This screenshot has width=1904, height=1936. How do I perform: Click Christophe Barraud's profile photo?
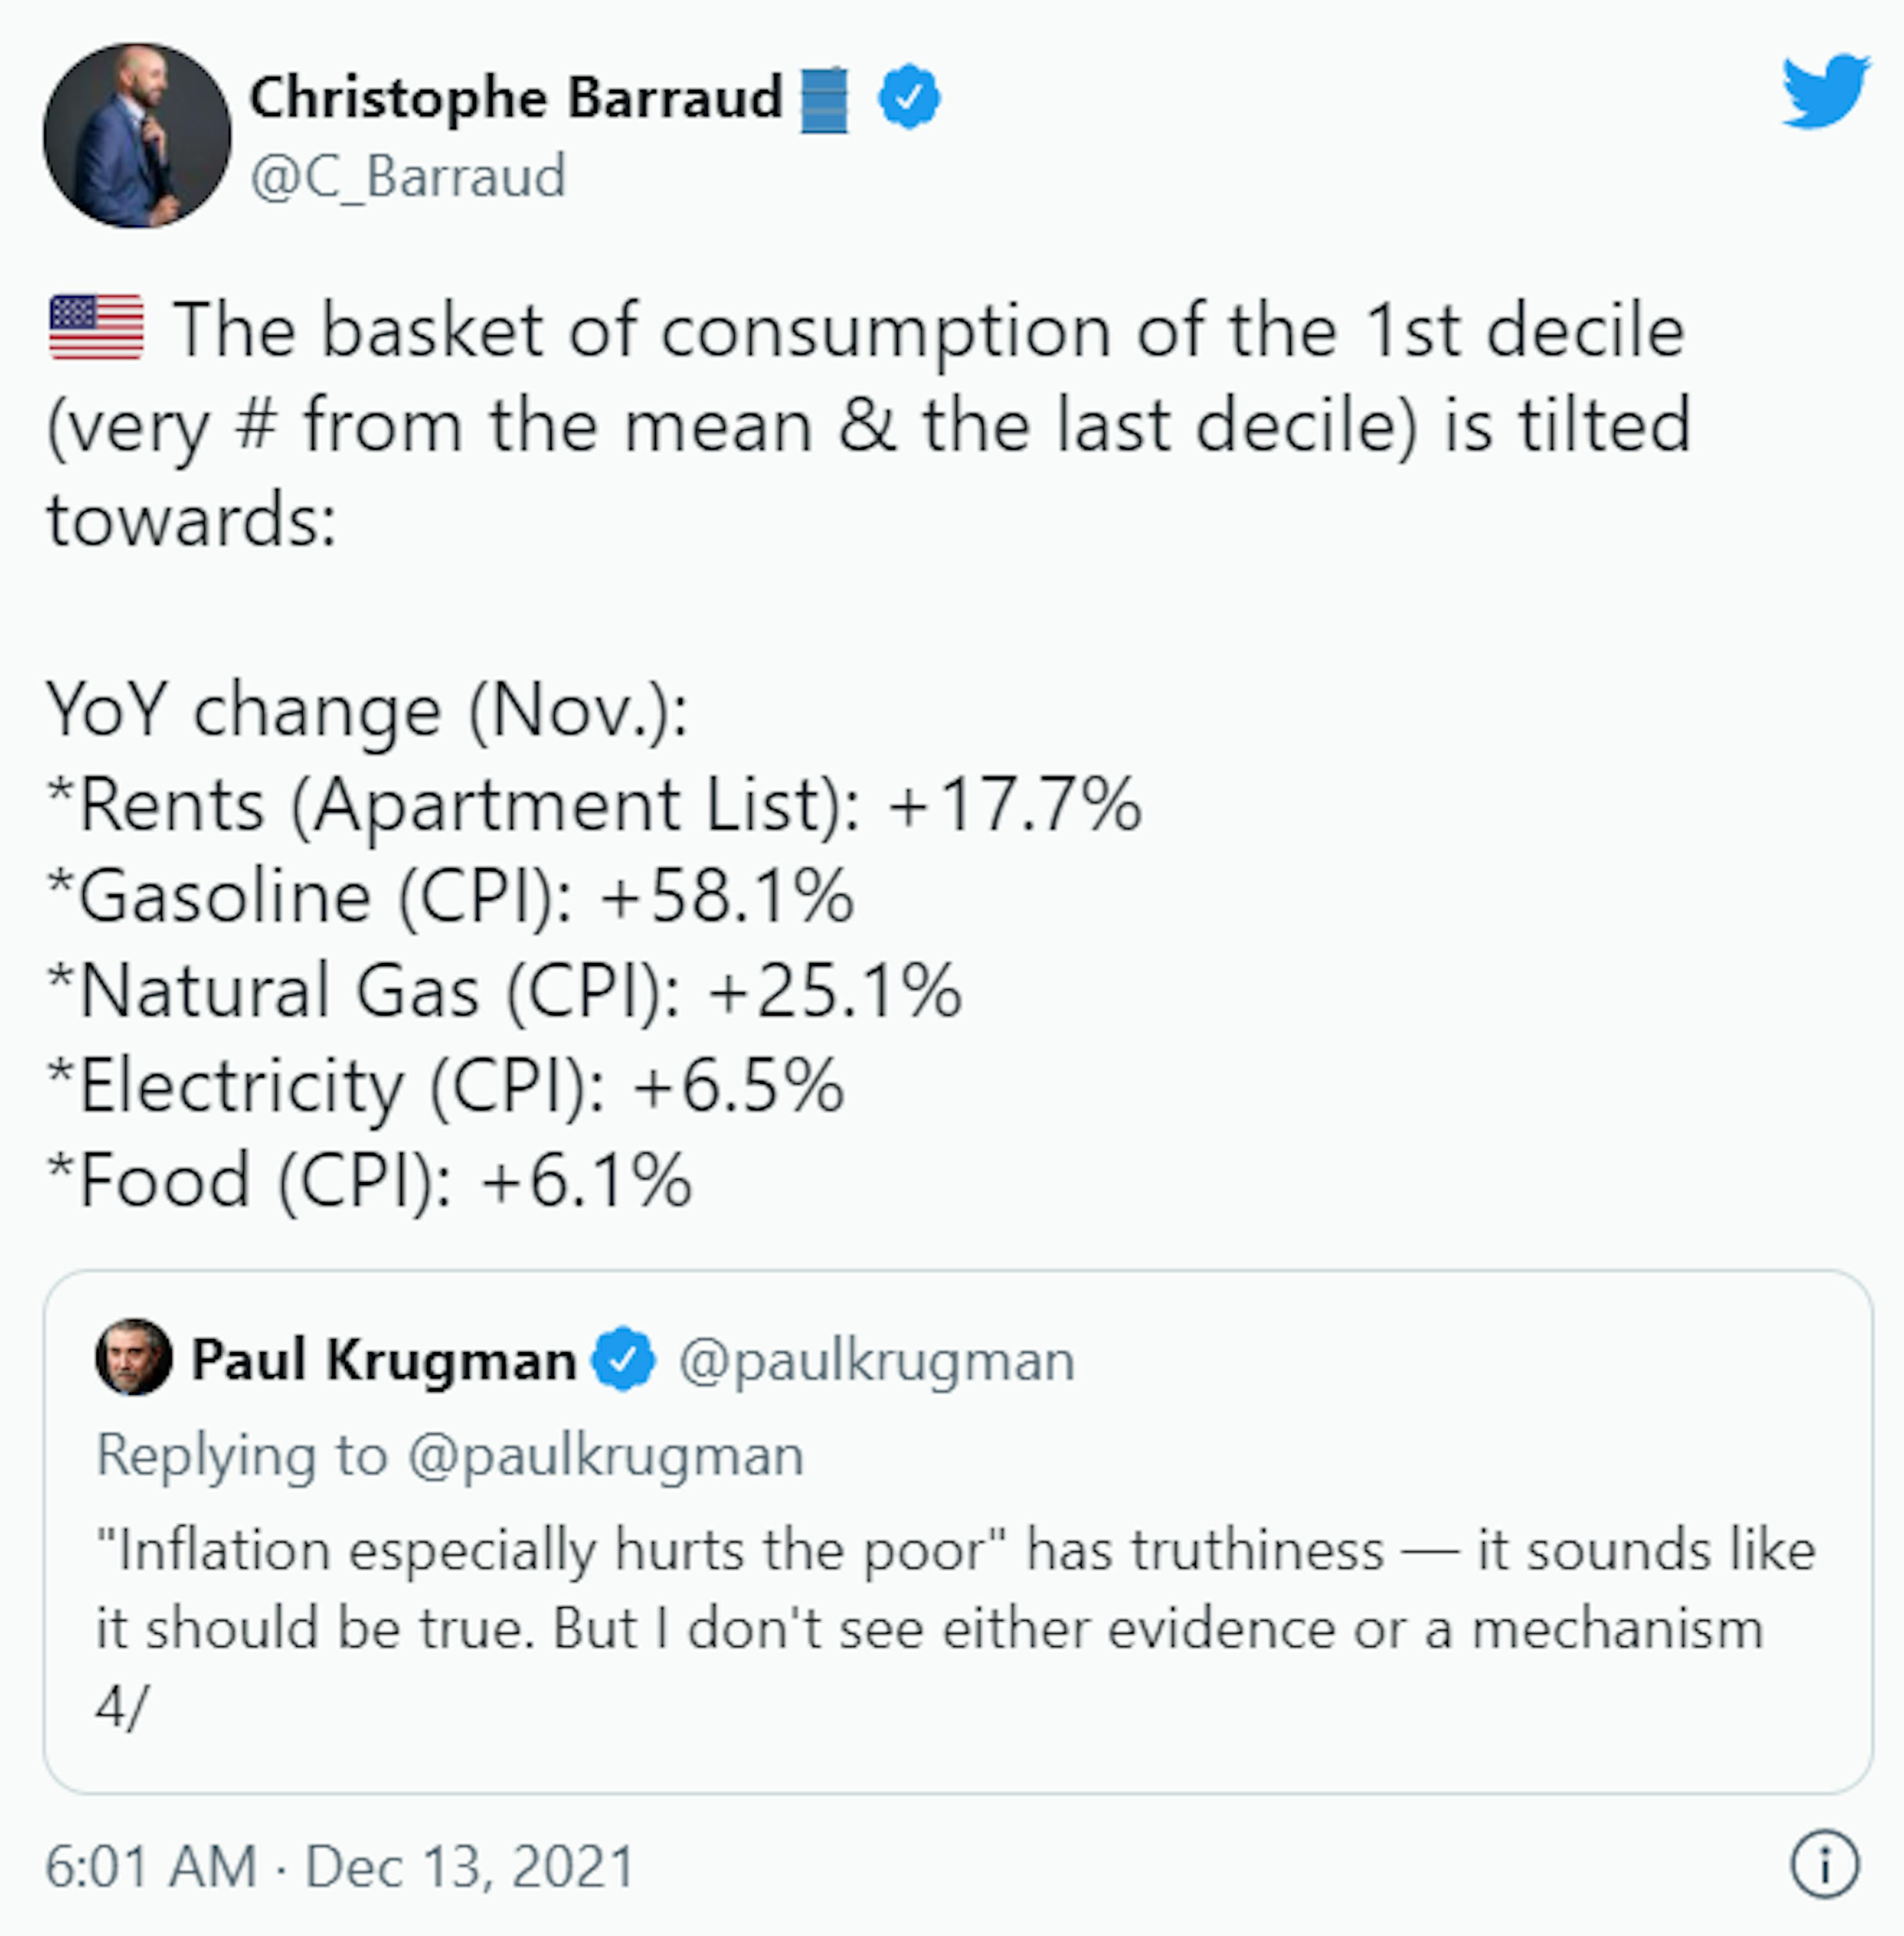(x=137, y=136)
